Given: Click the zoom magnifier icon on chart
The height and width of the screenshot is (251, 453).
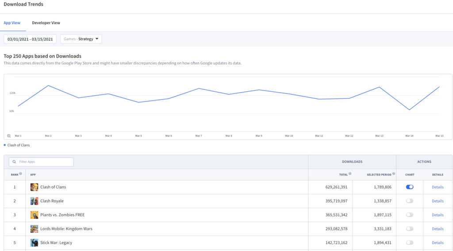Looking at the screenshot, I should click(x=9, y=136).
